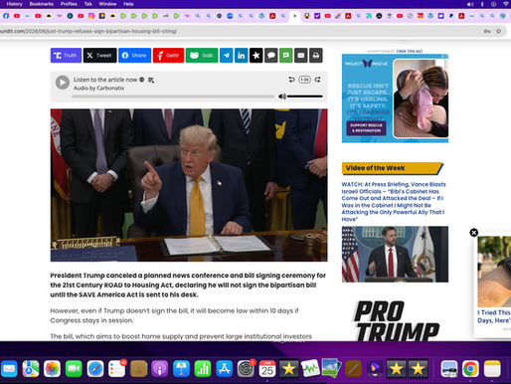Print the article with printer icon
This screenshot has height=384, width=511.
[316, 56]
